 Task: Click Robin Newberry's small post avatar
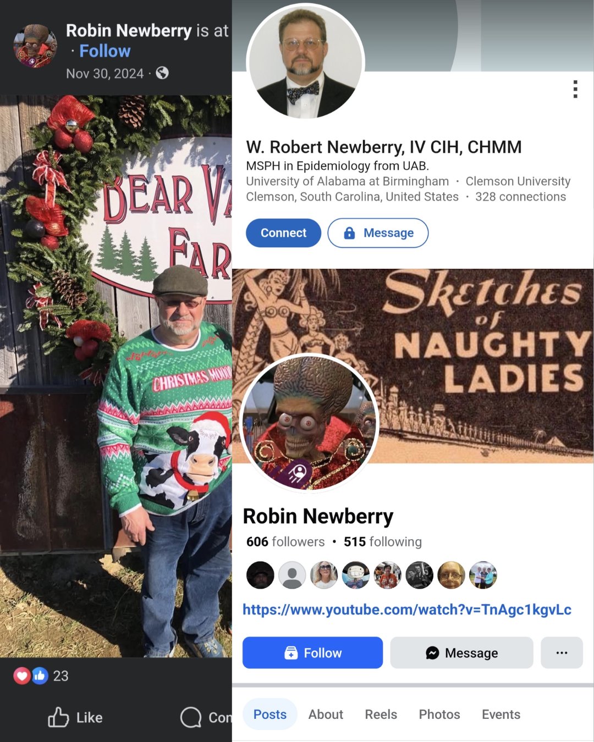[35, 46]
